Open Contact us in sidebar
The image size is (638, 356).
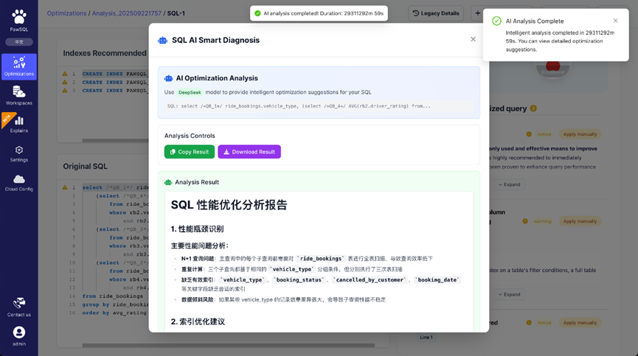tap(19, 307)
